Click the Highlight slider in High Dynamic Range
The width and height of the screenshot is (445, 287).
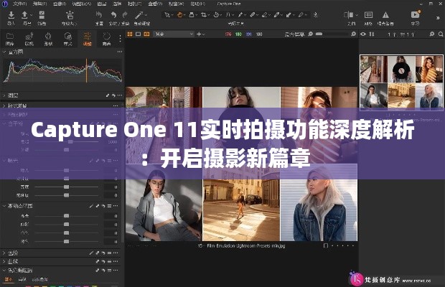pos(67,216)
